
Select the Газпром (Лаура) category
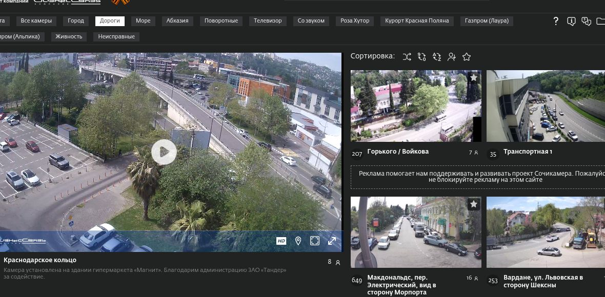pos(487,21)
